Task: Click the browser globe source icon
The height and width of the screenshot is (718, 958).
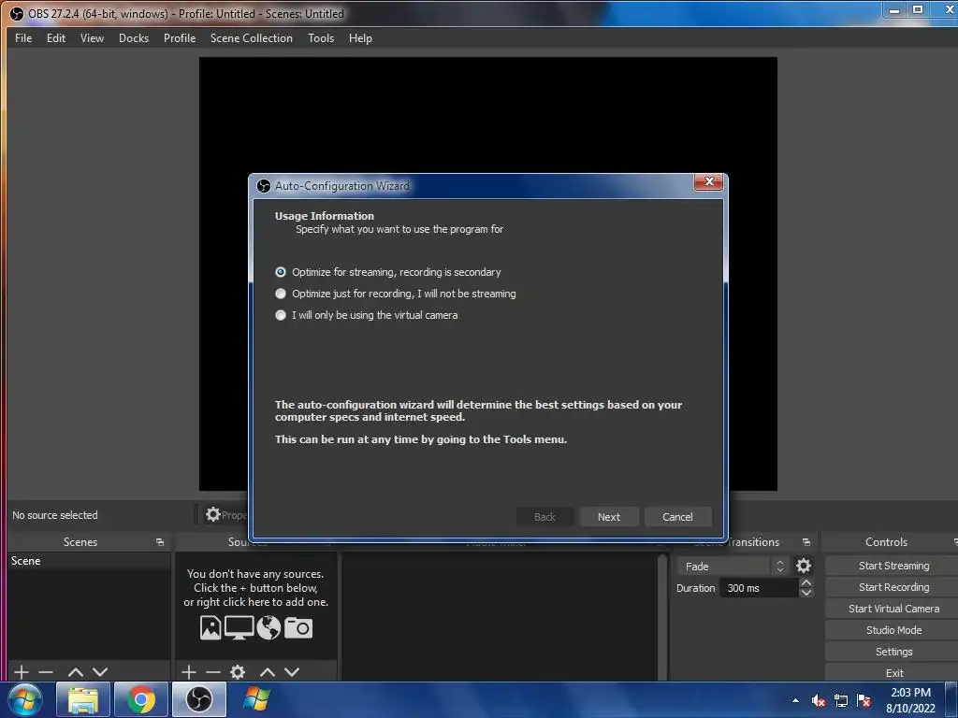Action: [x=269, y=627]
